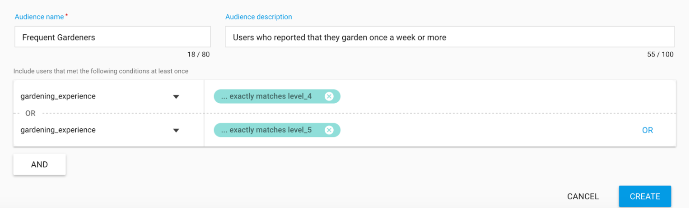Remove the 'exactly matches level_4' chip
Screen dimensions: 690x218
(x=329, y=96)
